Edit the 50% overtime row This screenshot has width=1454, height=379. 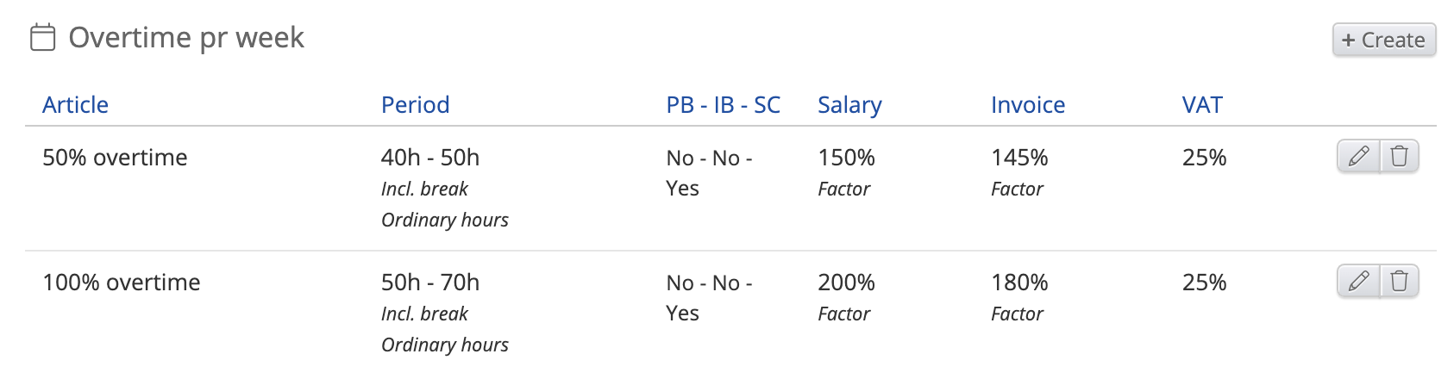[1358, 156]
